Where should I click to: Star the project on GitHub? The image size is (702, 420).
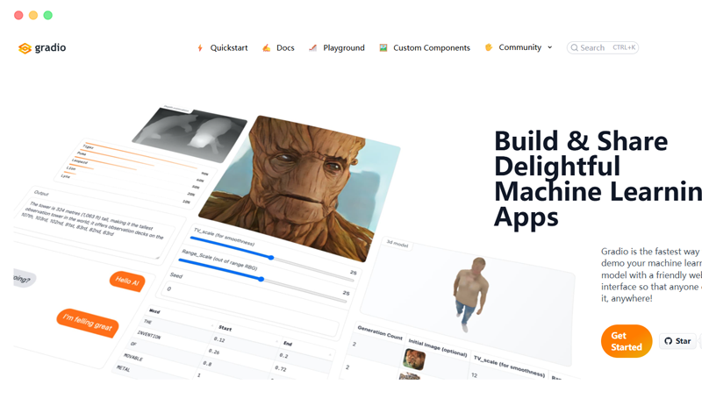coord(677,341)
